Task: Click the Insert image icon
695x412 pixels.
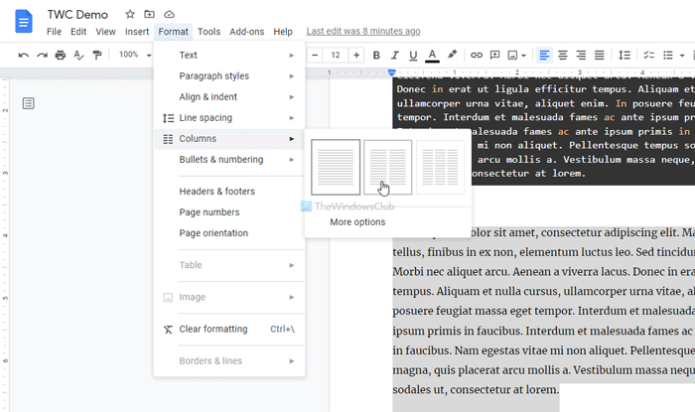Action: (x=512, y=55)
